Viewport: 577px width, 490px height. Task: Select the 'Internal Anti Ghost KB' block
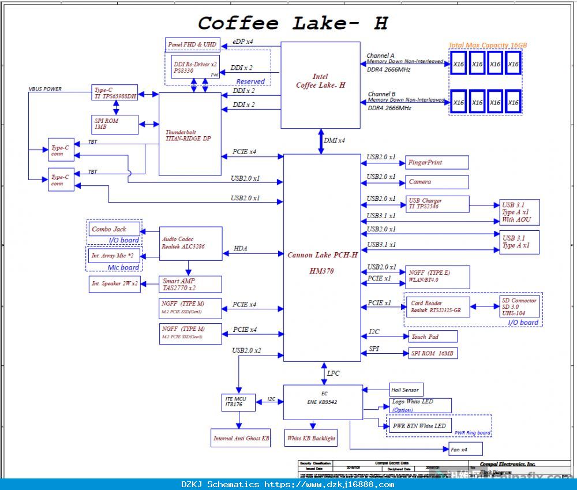pos(241,437)
